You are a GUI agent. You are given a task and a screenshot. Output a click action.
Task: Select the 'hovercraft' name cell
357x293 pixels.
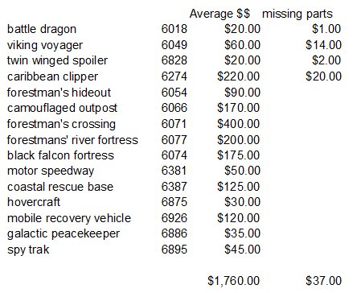(34, 202)
